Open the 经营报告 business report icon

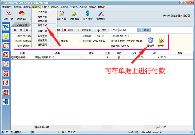22,15
